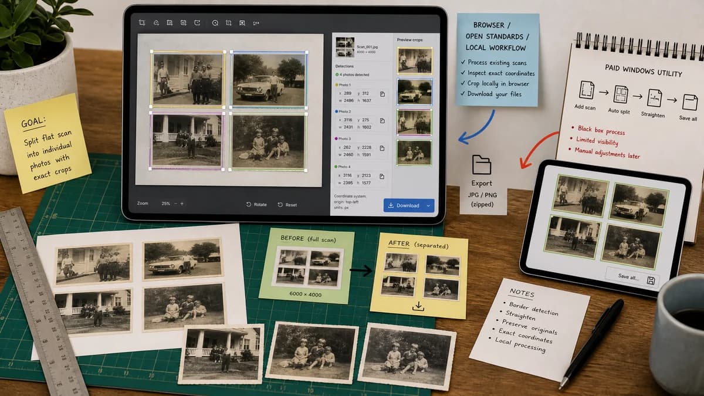The image size is (704, 396).
Task: Click the '4 photos detected' status text
Action: point(355,75)
